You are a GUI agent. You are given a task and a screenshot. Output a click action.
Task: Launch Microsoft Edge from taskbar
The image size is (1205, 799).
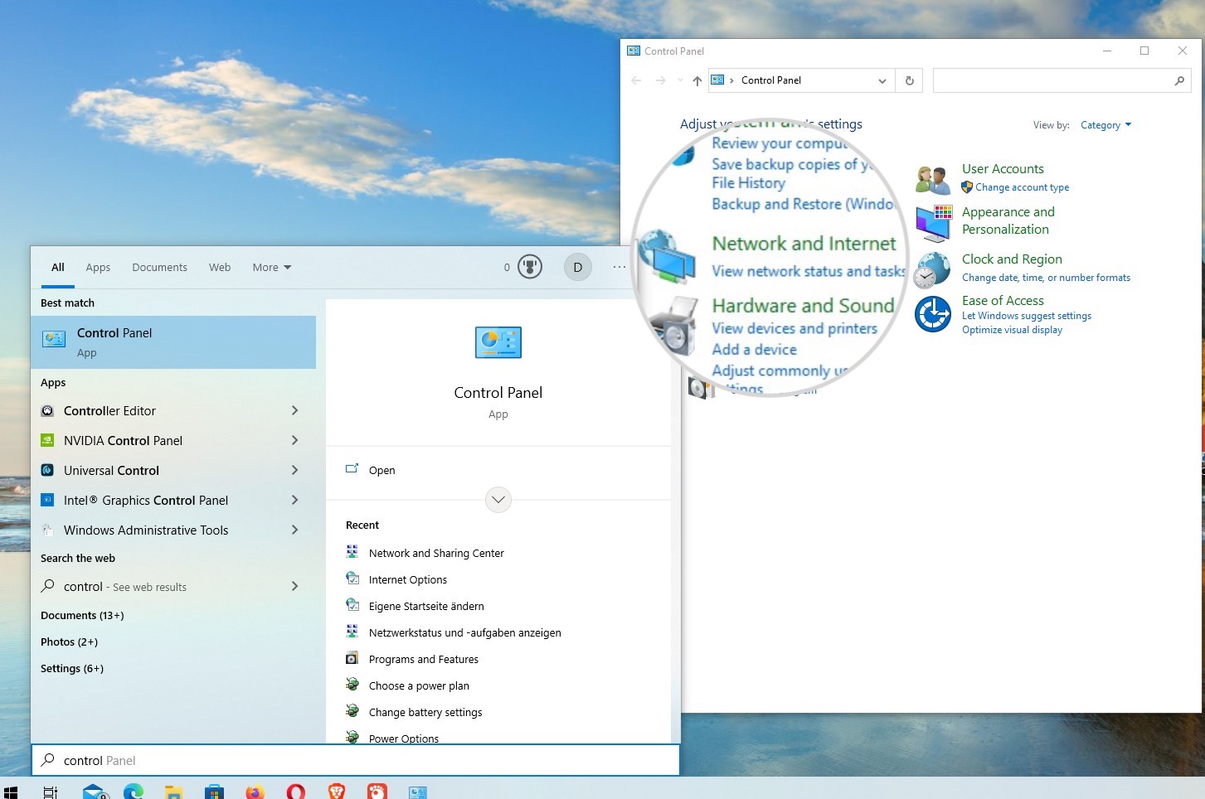134,792
